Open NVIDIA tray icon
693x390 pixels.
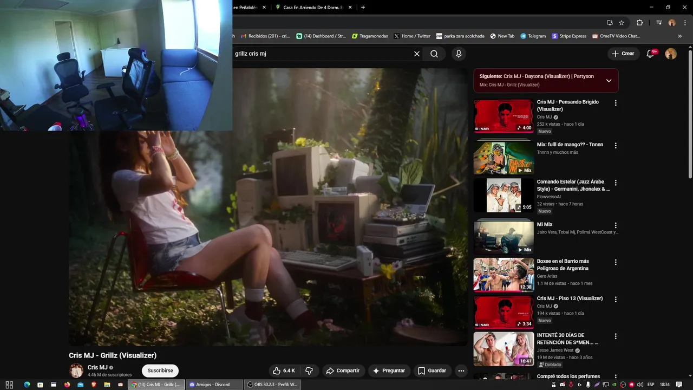pos(614,385)
